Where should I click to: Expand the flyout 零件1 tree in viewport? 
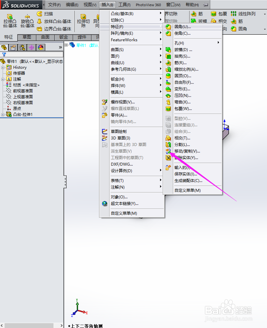coord(66,45)
